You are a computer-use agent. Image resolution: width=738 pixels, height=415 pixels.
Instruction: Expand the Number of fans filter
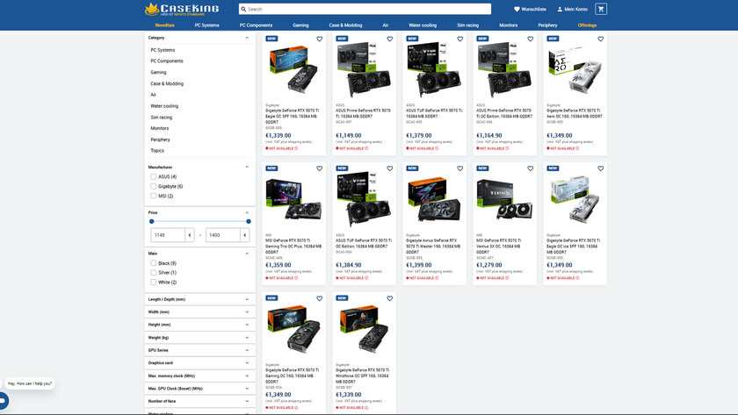pos(199,401)
